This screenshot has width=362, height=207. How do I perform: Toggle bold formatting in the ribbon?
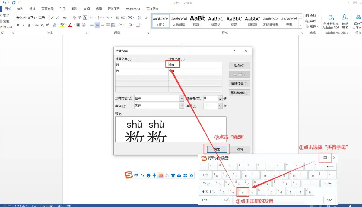18,25
